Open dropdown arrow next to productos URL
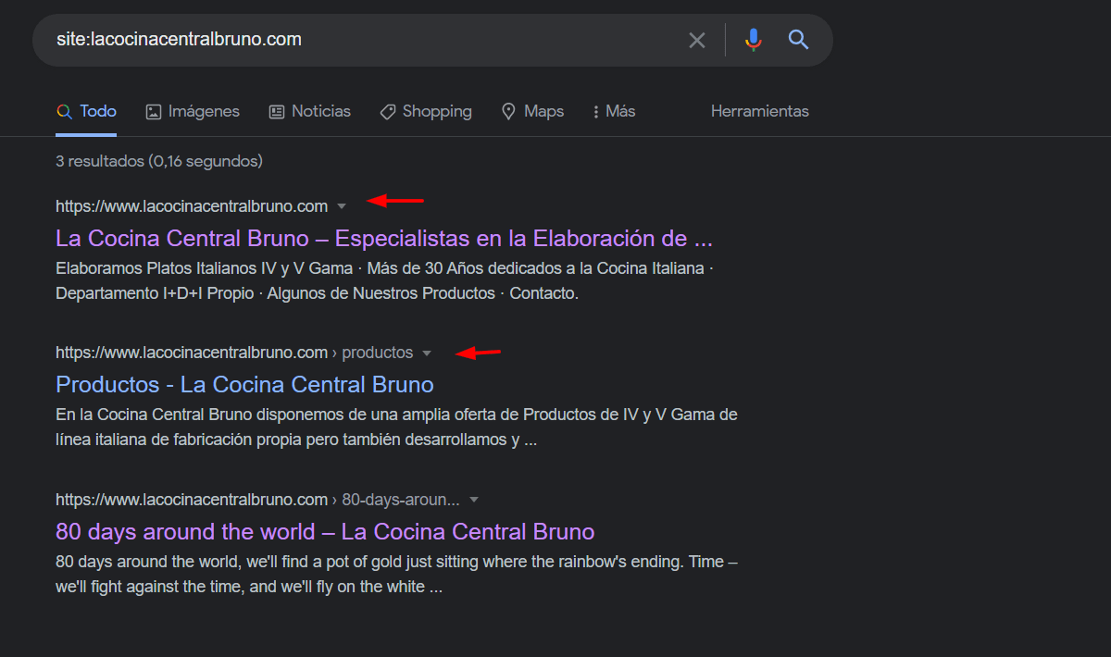The image size is (1111, 657). pyautogui.click(x=427, y=353)
